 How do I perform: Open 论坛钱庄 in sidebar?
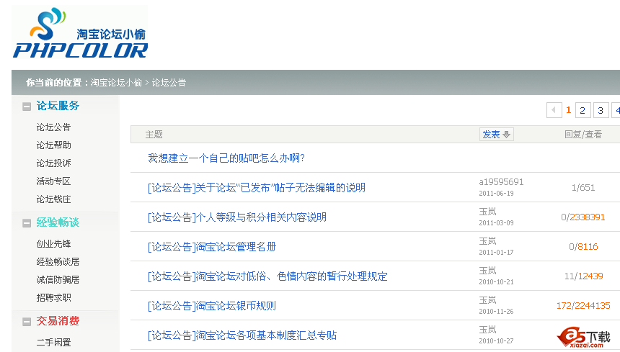tap(53, 199)
